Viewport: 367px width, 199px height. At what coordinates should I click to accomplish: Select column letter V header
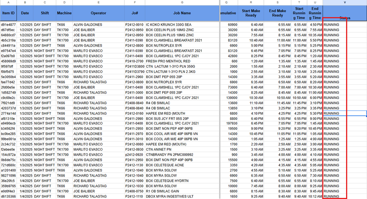tap(345, 2)
